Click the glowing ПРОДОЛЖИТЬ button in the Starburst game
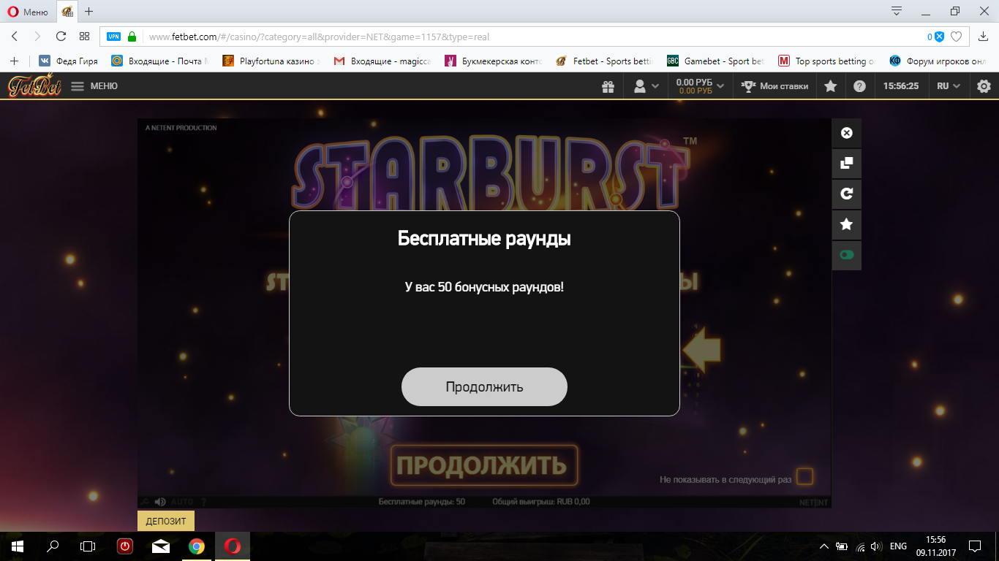 coord(484,465)
